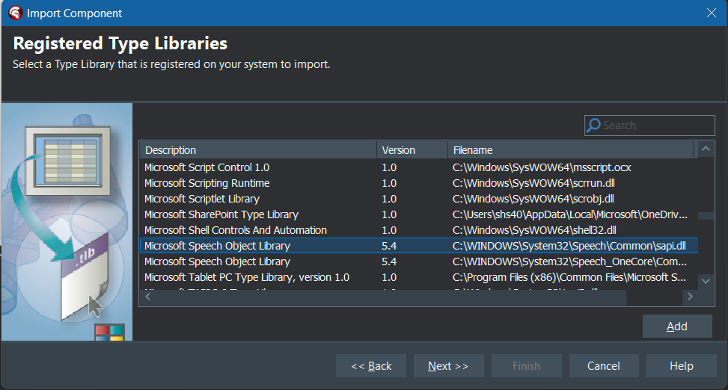The image size is (728, 390).
Task: Go back with the << Back button
Action: click(371, 366)
